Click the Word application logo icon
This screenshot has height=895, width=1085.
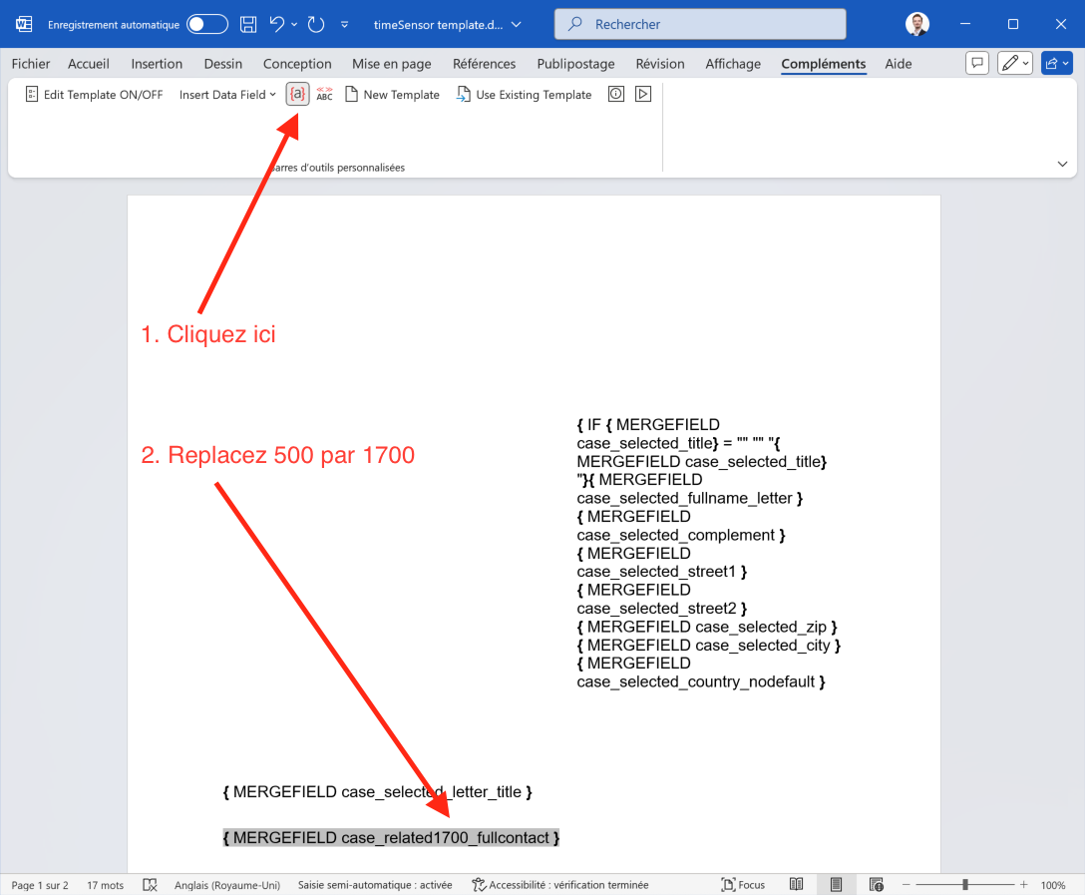(x=24, y=24)
